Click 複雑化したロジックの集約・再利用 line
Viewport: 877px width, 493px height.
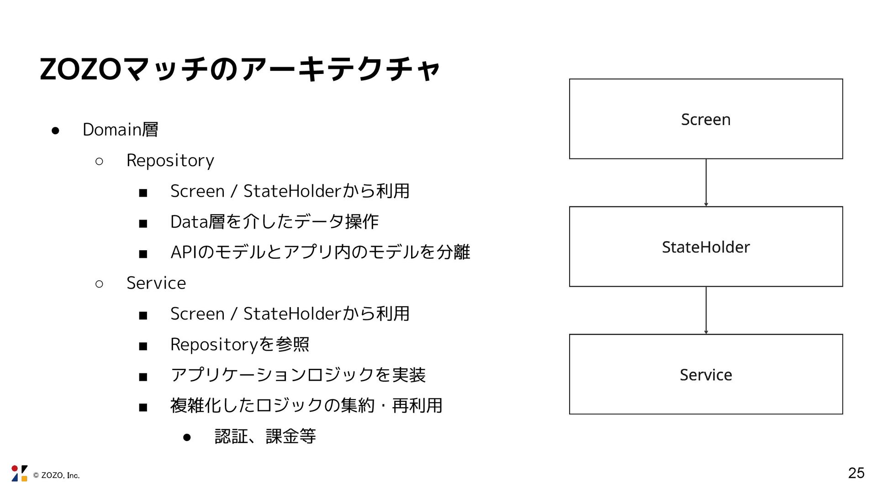coord(306,405)
